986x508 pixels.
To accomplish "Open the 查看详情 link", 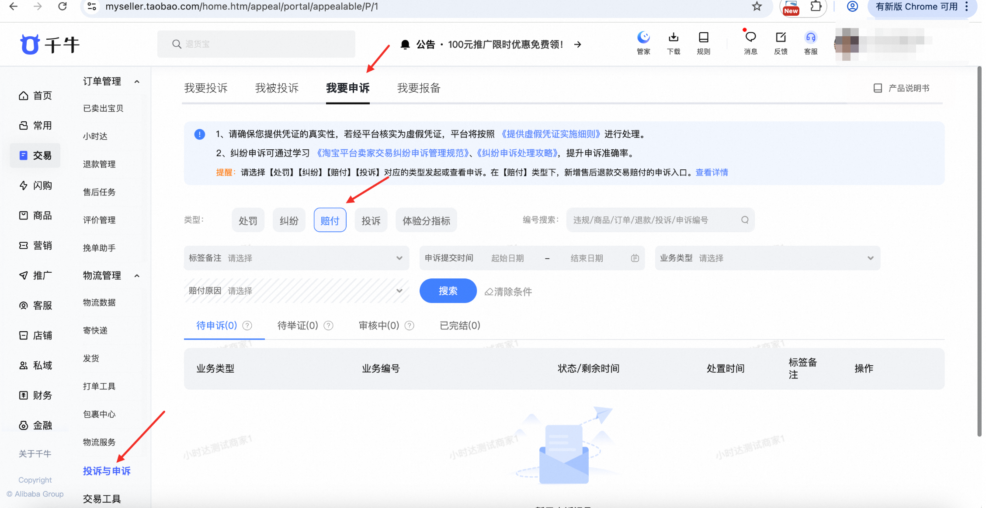I will [x=712, y=172].
